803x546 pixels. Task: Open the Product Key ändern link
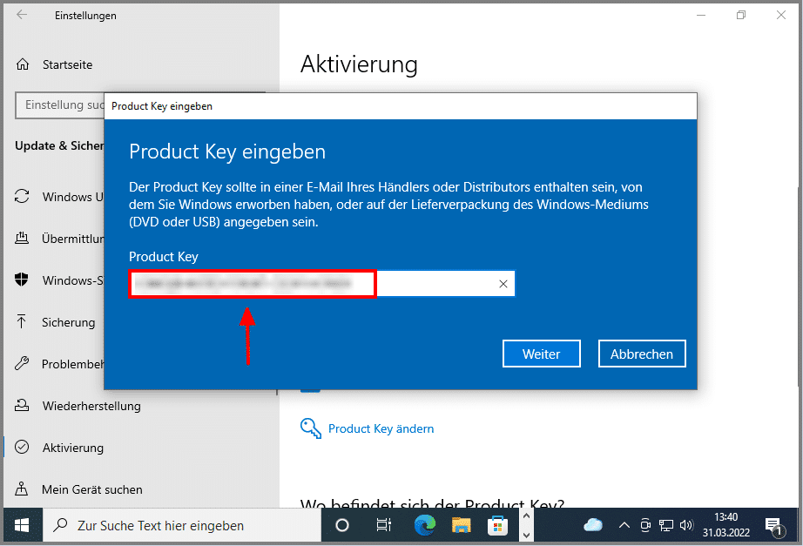coord(381,428)
